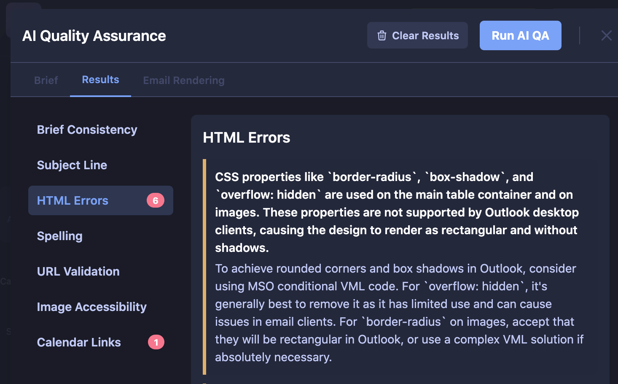Click the pink badge showing 6 HTML errors
This screenshot has width=618, height=384.
156,200
